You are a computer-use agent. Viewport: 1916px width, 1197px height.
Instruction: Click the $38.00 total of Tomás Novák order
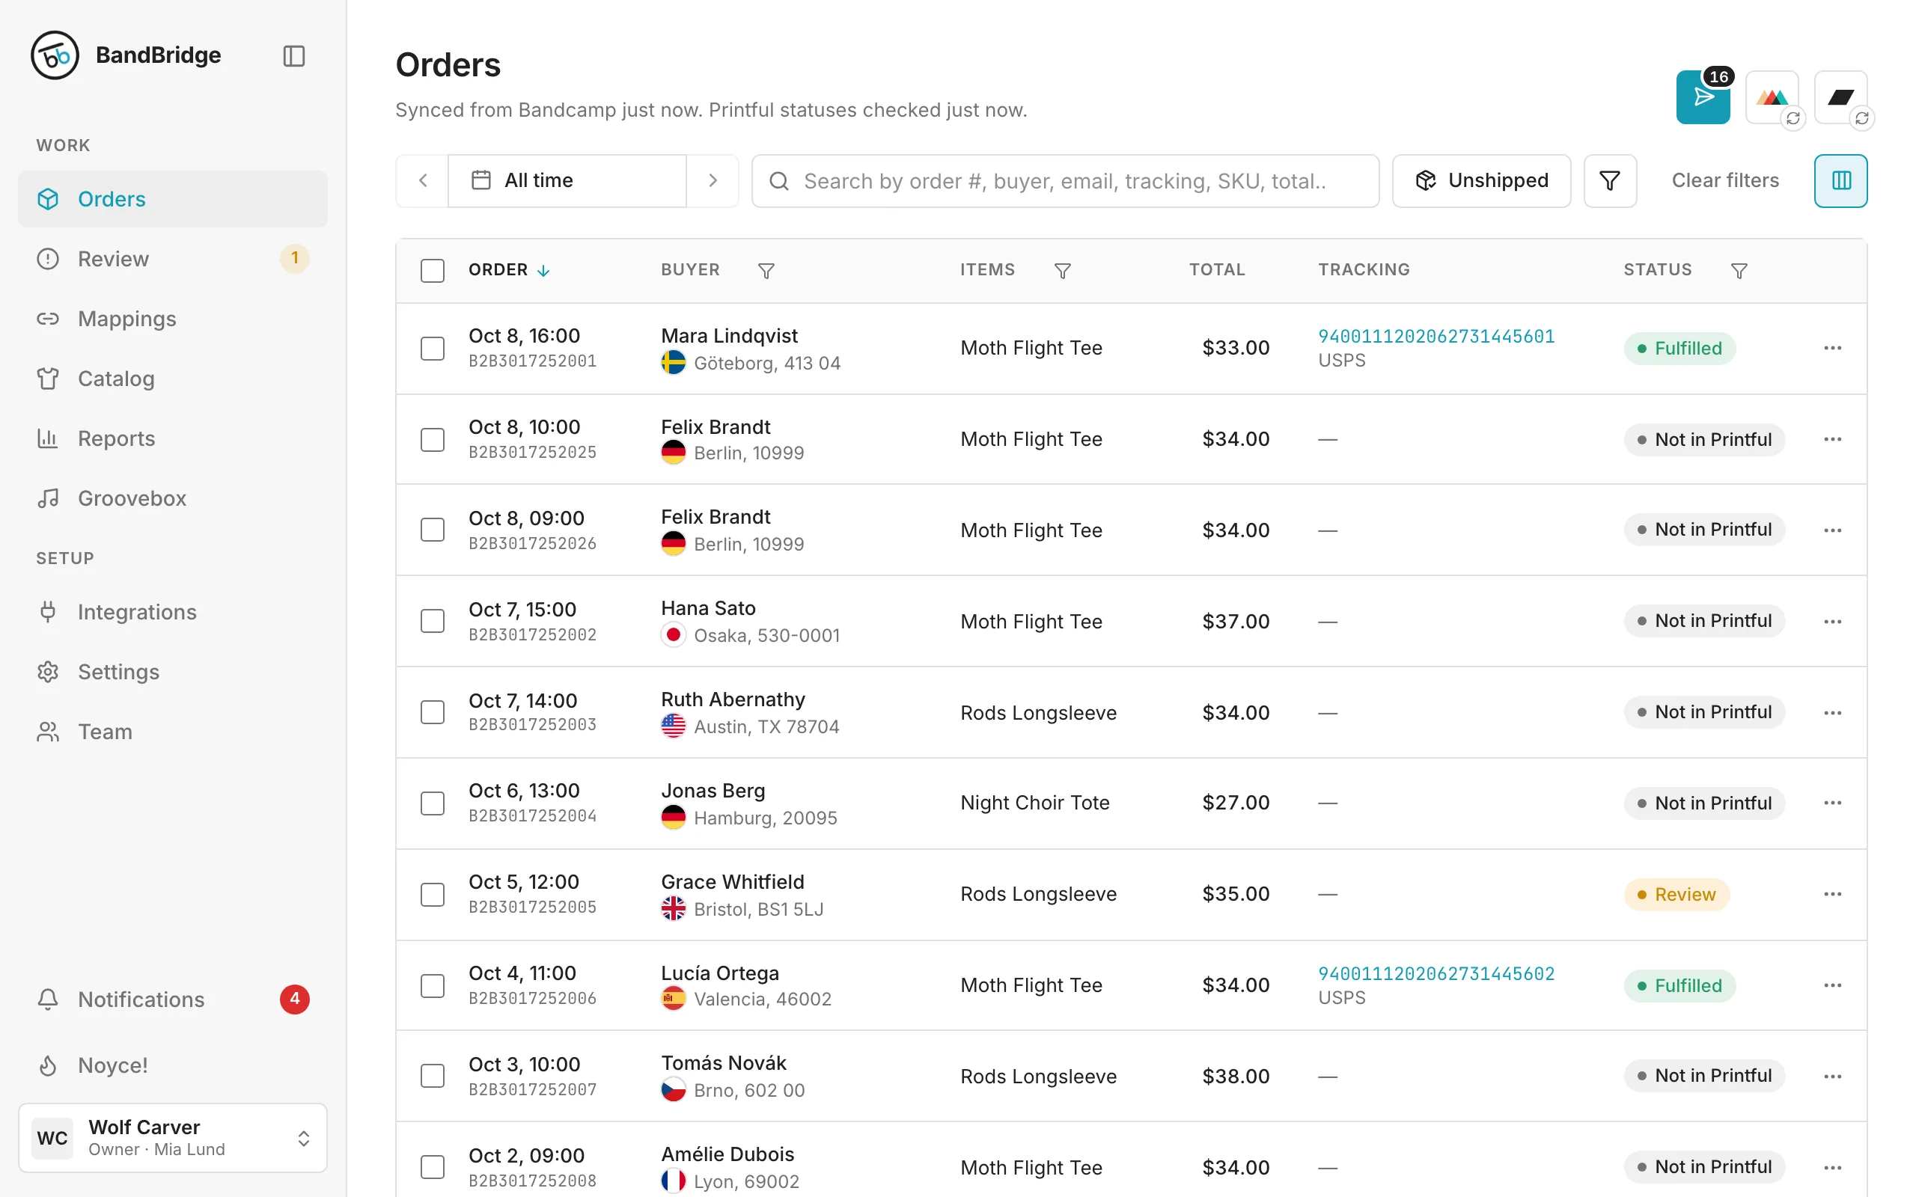point(1235,1077)
